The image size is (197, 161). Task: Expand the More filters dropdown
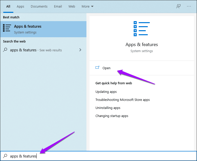tap(87, 7)
